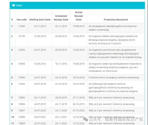Click actual receipt date 12.10.2021

coord(79,117)
